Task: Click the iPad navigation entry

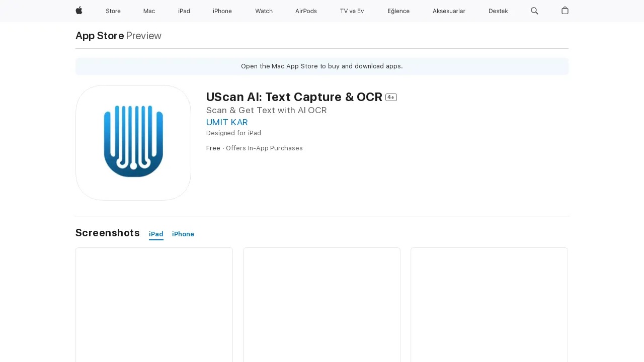Action: click(184, 11)
